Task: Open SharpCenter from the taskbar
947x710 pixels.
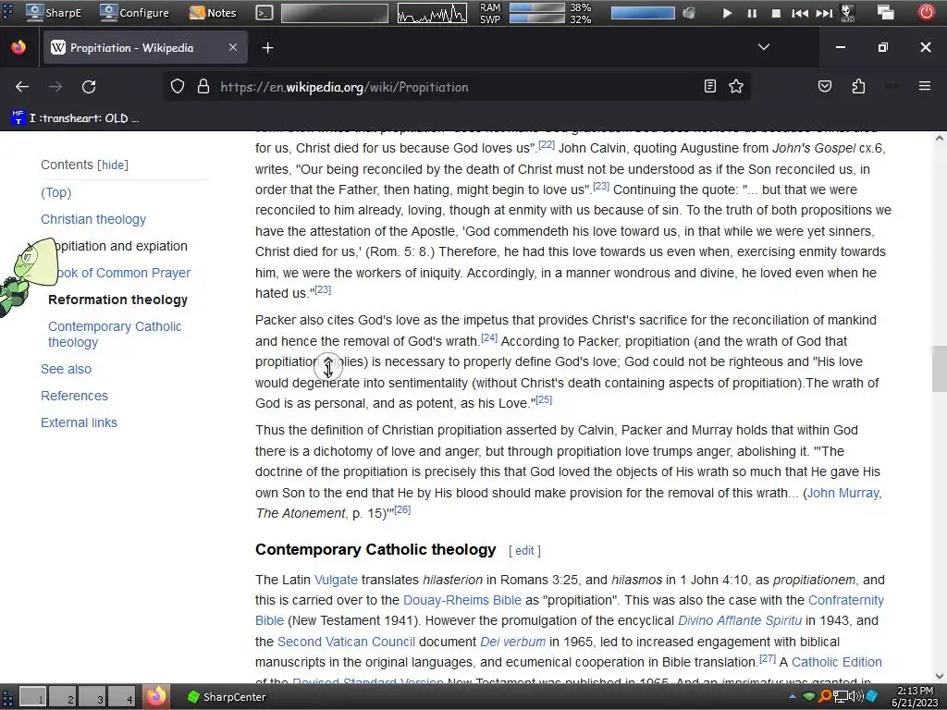Action: coord(227,697)
